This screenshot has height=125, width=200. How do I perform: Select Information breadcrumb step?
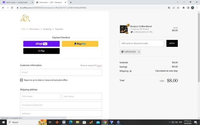click(x=34, y=29)
